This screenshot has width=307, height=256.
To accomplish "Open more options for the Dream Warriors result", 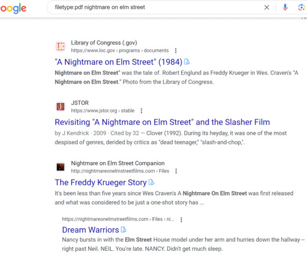I will (x=181, y=220).
